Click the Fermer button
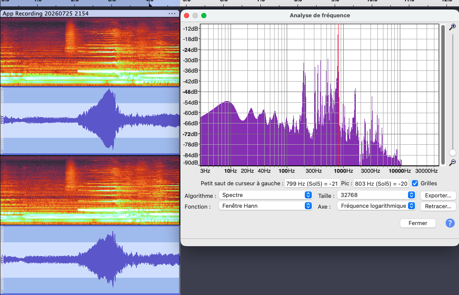459x295 pixels. point(418,223)
